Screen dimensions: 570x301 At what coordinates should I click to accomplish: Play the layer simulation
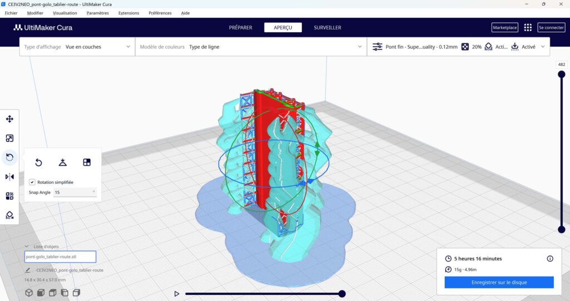point(177,294)
